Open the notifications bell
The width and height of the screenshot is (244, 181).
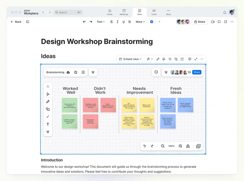(224, 12)
